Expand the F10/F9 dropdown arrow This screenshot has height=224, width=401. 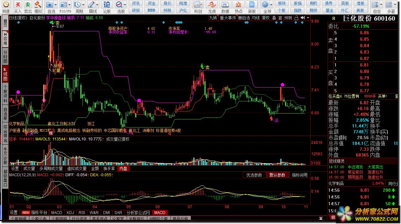click(70, 5)
